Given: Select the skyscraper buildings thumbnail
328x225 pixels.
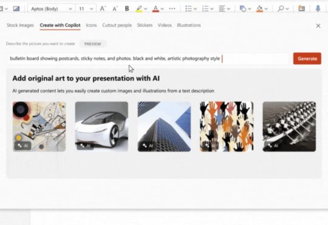Looking at the screenshot, I should tap(164, 126).
